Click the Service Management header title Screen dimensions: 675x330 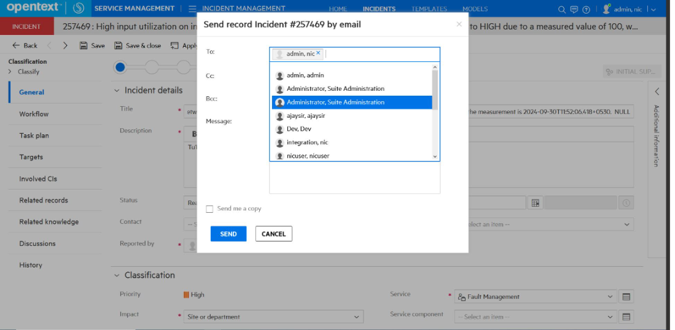(135, 9)
